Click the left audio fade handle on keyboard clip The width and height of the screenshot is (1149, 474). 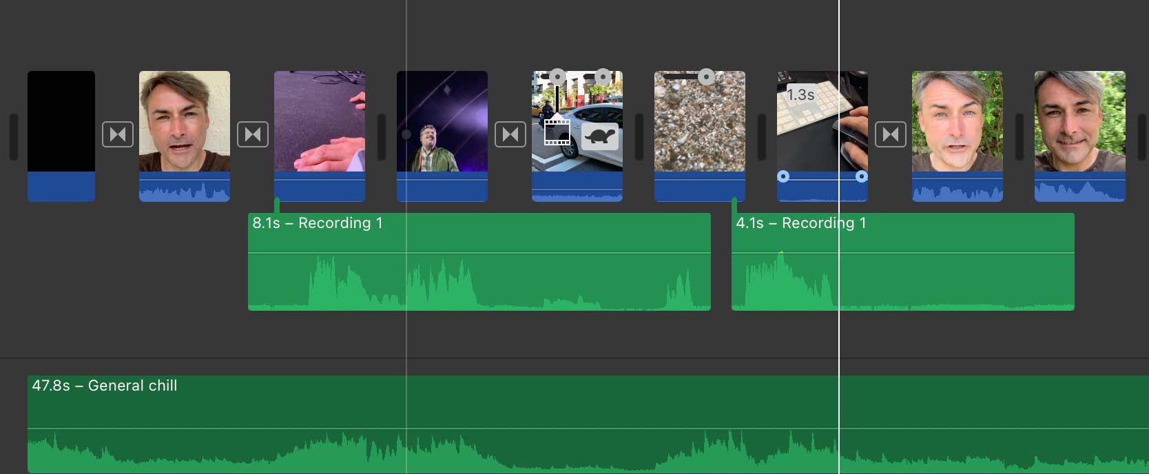tap(783, 176)
